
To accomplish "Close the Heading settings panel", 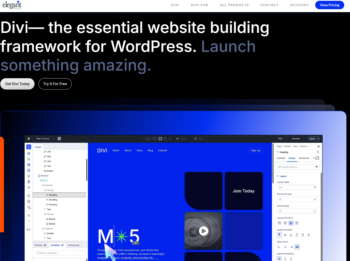I will 318,146.
